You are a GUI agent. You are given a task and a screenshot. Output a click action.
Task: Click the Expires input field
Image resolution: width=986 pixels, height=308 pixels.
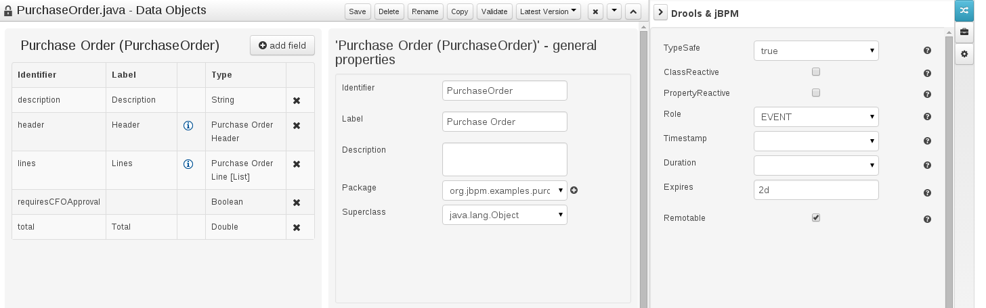816,190
